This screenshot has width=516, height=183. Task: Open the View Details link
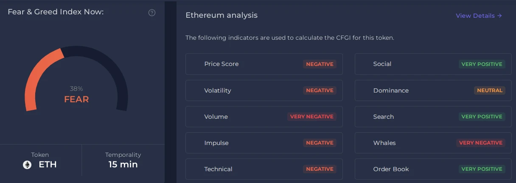click(x=479, y=16)
